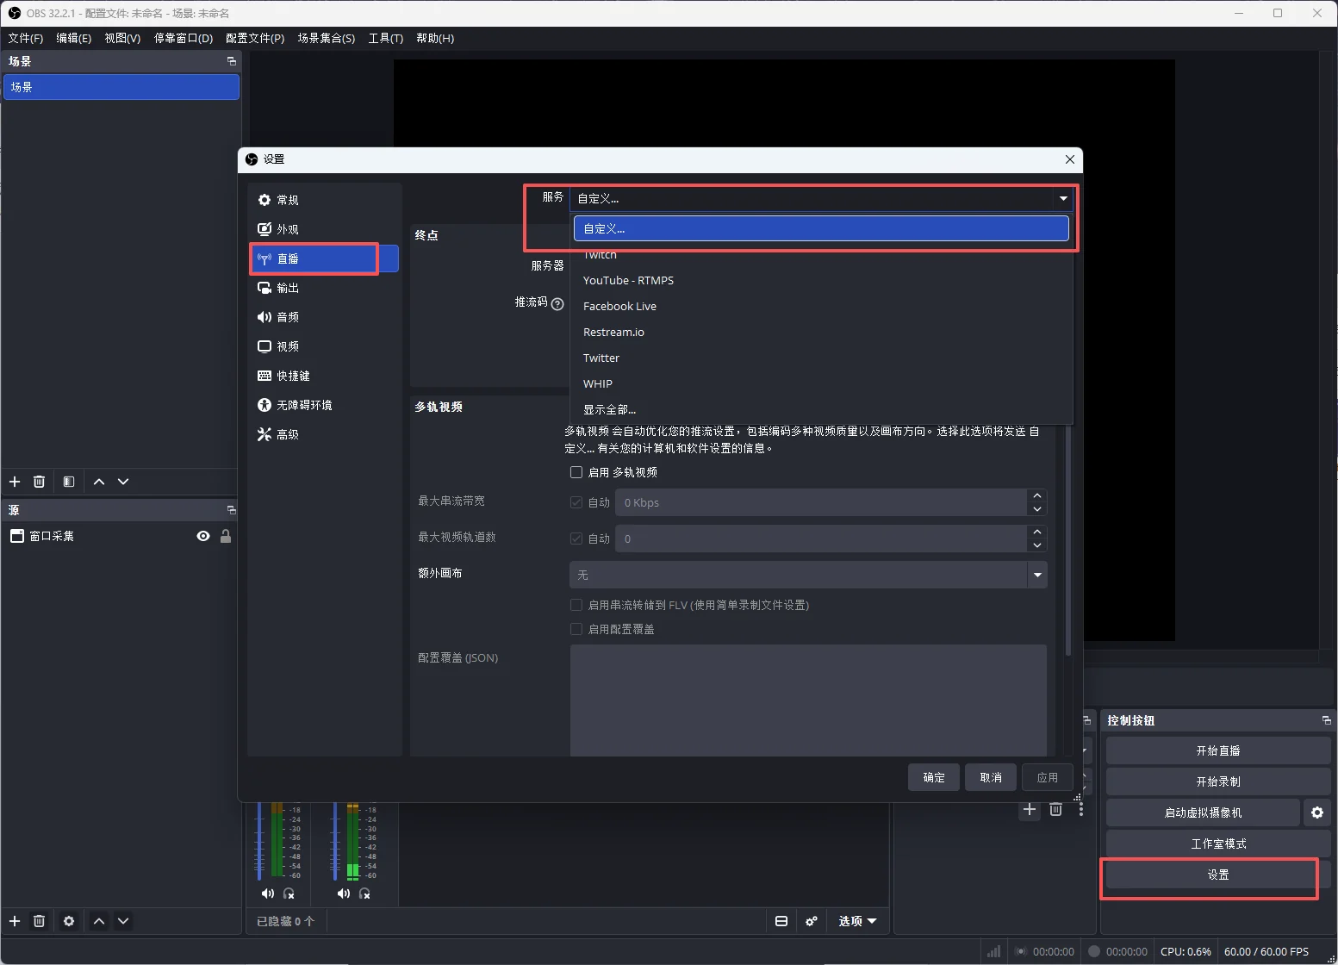Check the 启用配置覆盖 checkbox
This screenshot has width=1338, height=965.
pos(576,629)
